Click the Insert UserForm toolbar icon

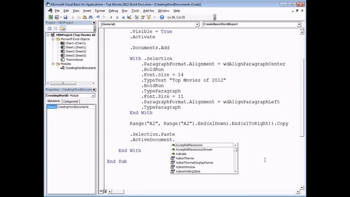tap(57, 17)
